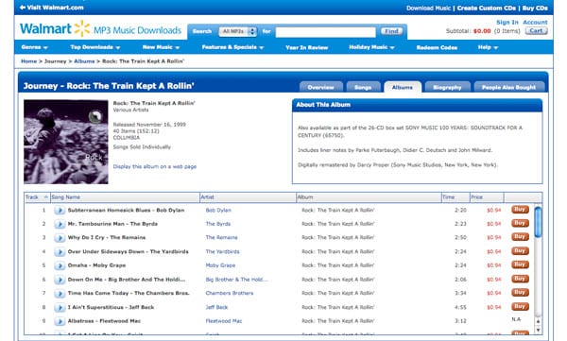Play Down On Me preview
This screenshot has height=341, width=567.
(x=60, y=280)
